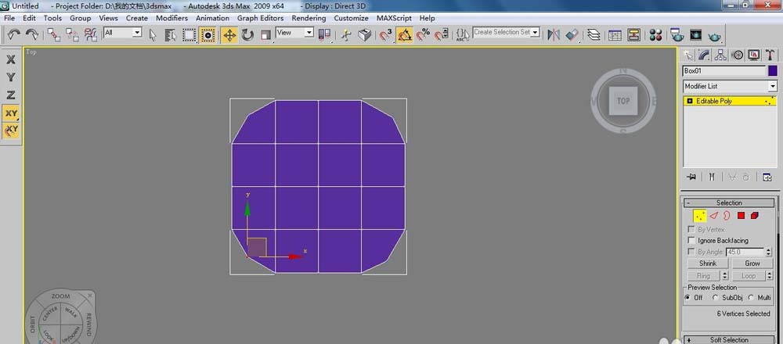Select the SubObj preview selection radio
The width and height of the screenshot is (783, 344).
716,298
